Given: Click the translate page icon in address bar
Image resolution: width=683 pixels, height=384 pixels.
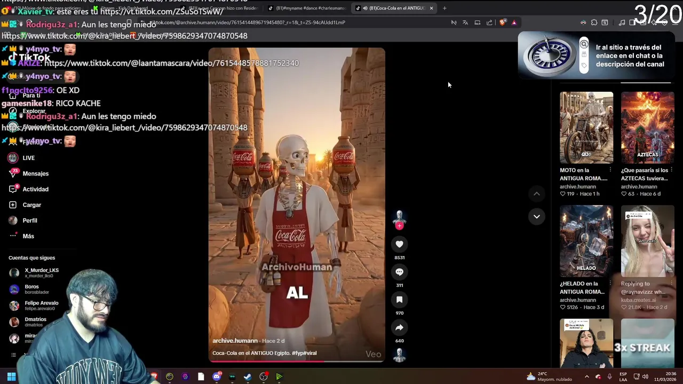Looking at the screenshot, I should (x=465, y=22).
